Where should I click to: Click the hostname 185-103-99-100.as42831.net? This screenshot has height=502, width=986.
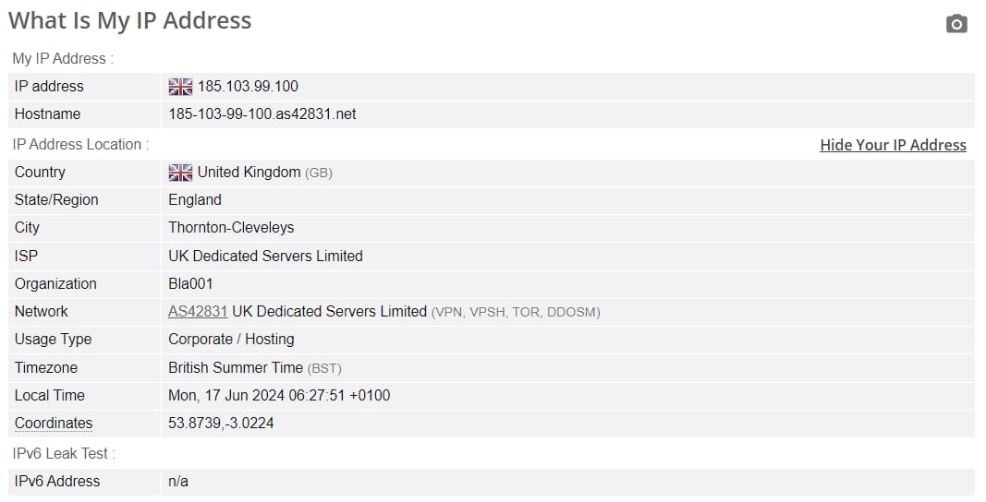pyautogui.click(x=262, y=114)
